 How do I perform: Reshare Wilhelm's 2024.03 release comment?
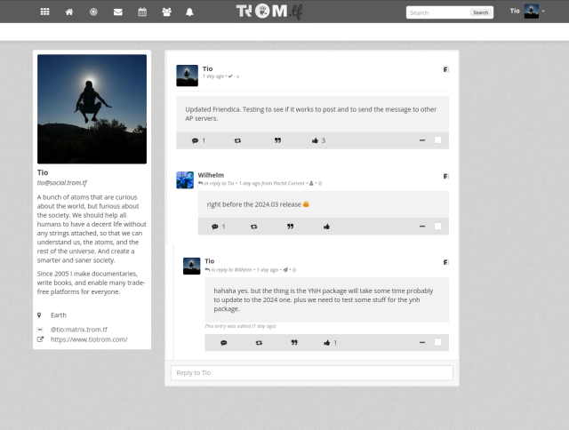click(253, 227)
